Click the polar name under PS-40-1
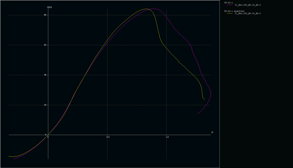The height and width of the screenshot is (168, 293). [x=248, y=5]
